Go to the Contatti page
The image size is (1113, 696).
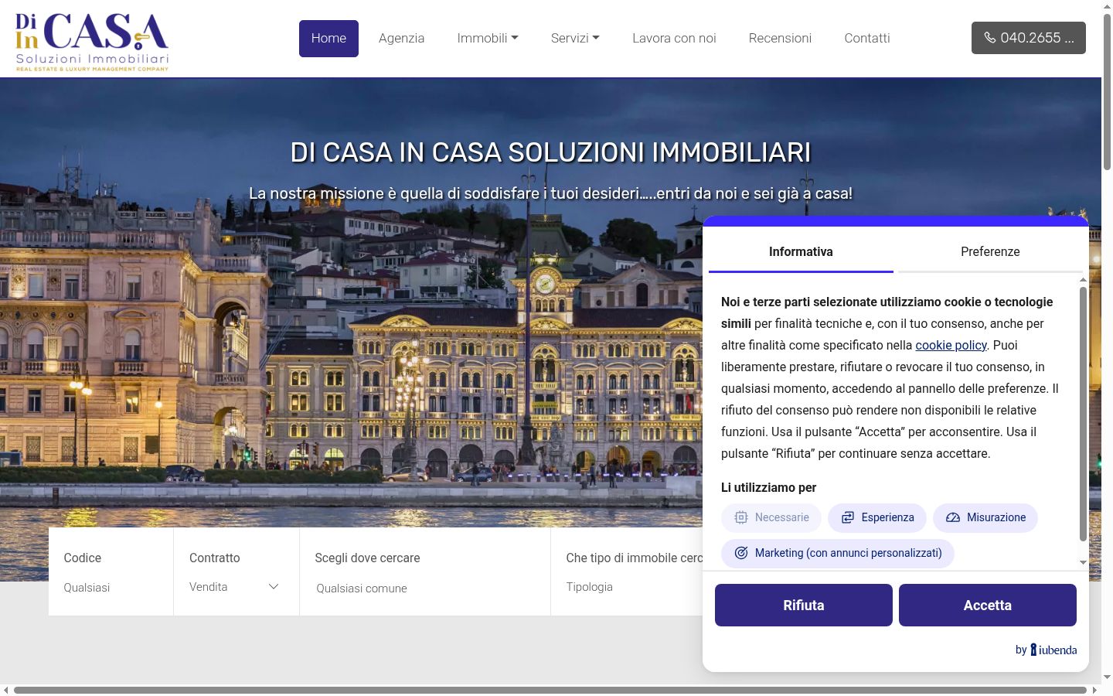tap(867, 39)
